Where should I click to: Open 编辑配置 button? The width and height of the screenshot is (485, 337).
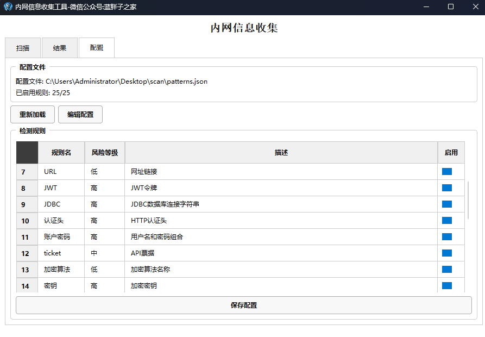80,115
